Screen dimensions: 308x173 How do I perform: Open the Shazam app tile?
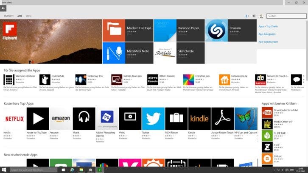pos(231,31)
